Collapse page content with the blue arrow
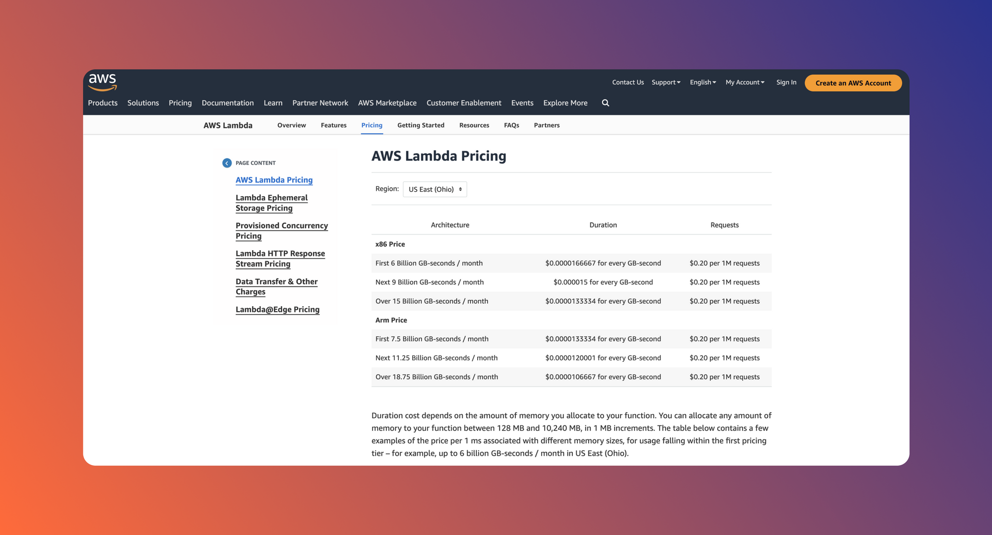 pos(227,163)
